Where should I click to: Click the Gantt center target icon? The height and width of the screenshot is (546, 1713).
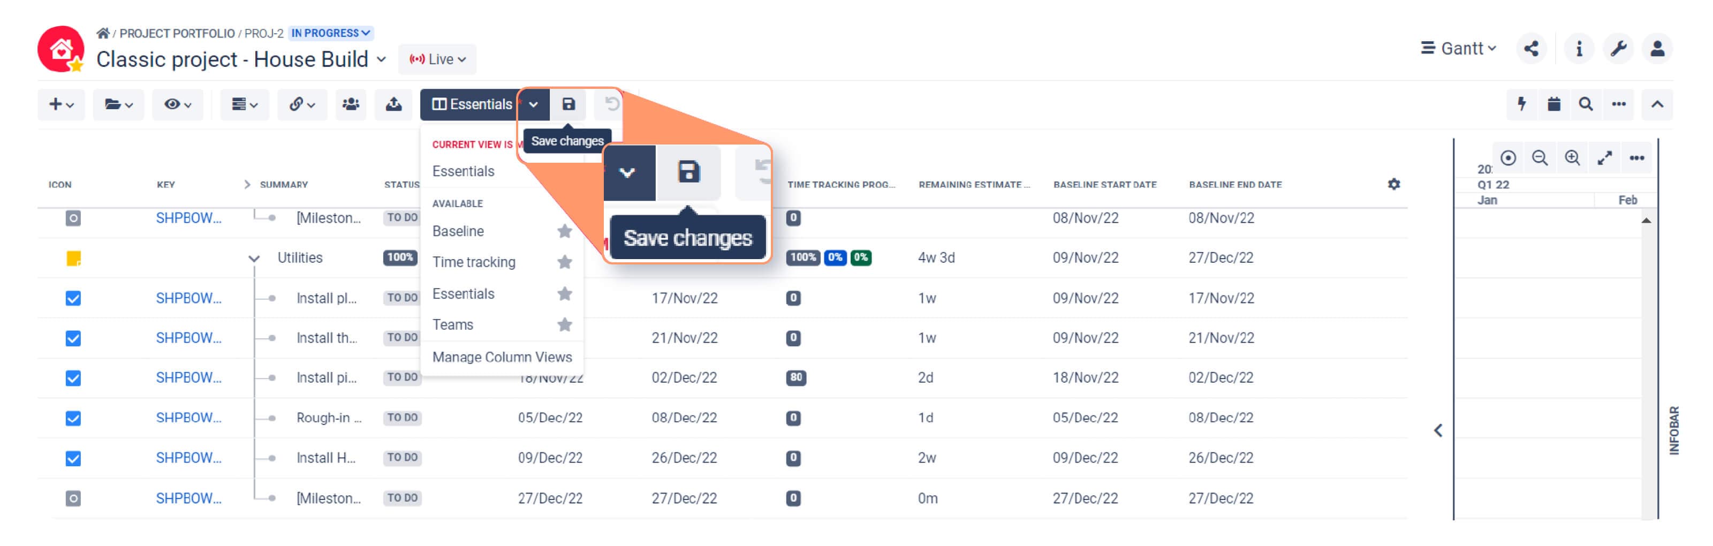tap(1508, 158)
